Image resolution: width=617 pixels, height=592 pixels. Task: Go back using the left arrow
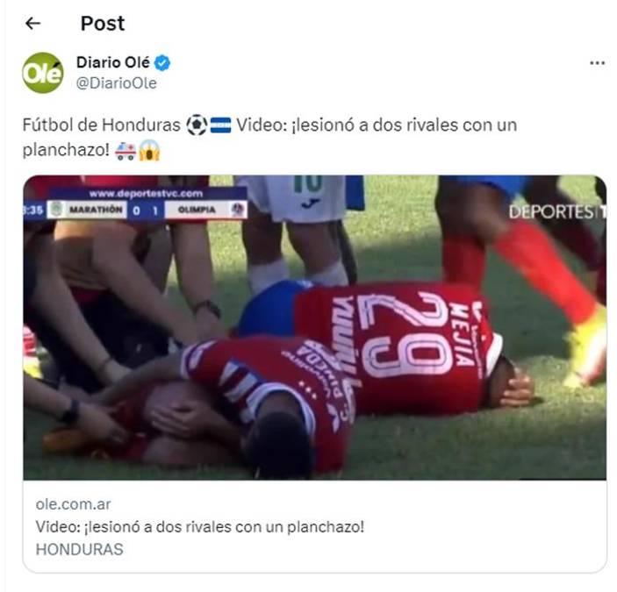[x=32, y=24]
